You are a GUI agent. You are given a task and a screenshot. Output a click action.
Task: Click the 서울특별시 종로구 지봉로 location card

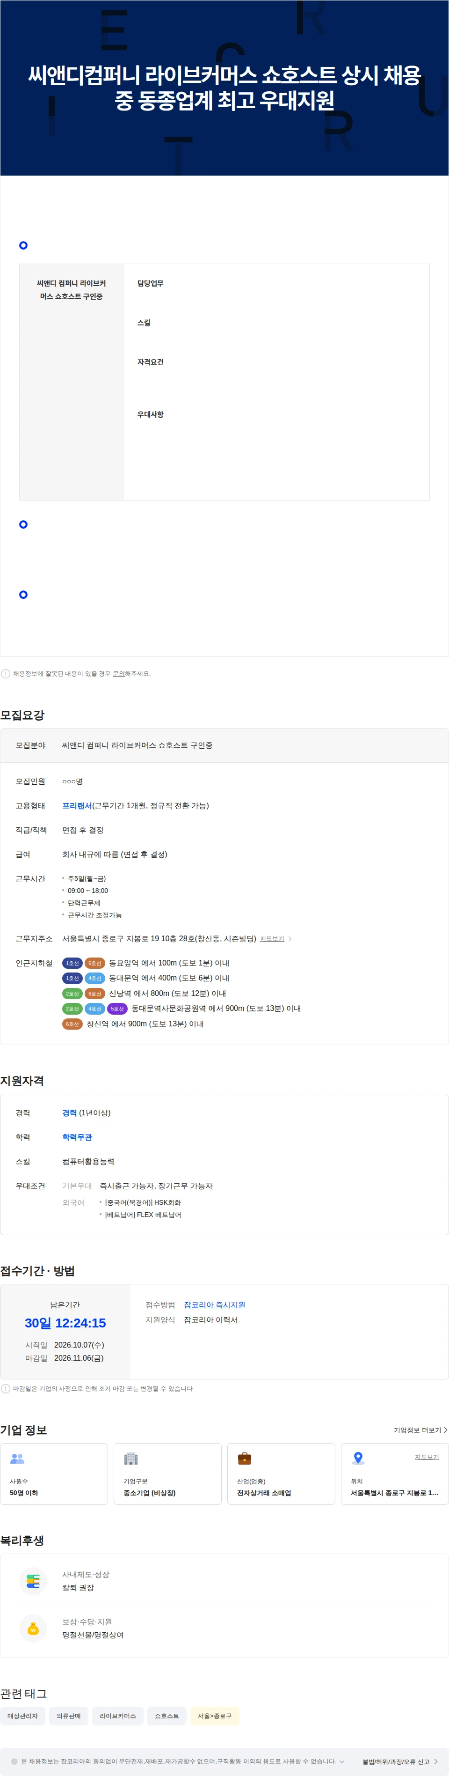pos(395,1474)
